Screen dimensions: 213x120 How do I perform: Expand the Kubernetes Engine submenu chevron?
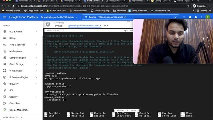pyautogui.click(x=36, y=77)
